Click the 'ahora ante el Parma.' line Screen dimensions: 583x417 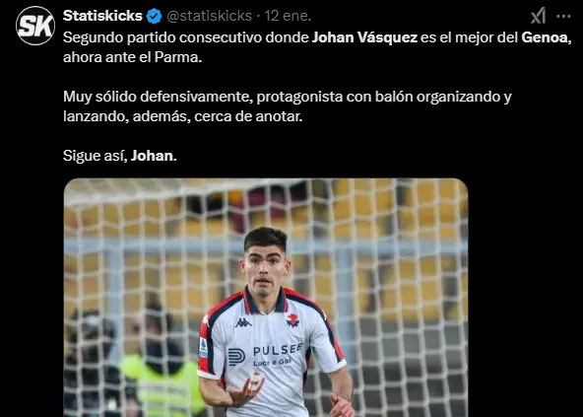[x=132, y=57]
